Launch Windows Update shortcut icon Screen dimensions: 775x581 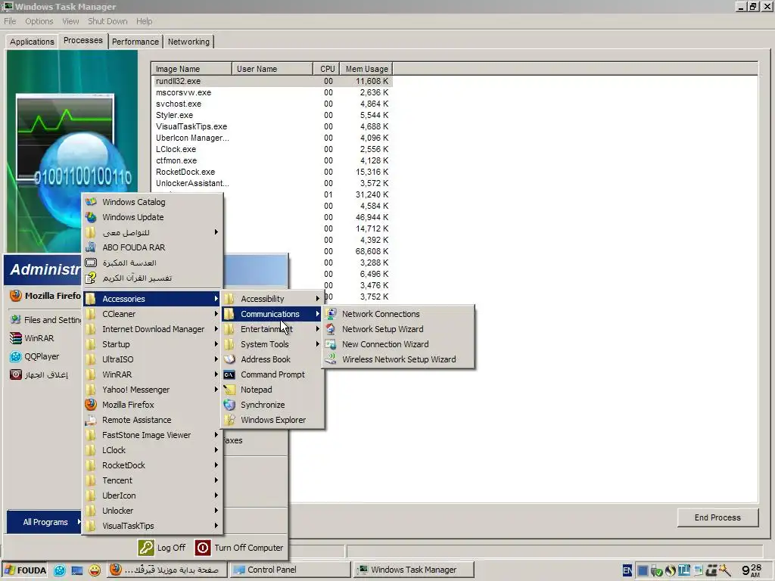tap(91, 217)
